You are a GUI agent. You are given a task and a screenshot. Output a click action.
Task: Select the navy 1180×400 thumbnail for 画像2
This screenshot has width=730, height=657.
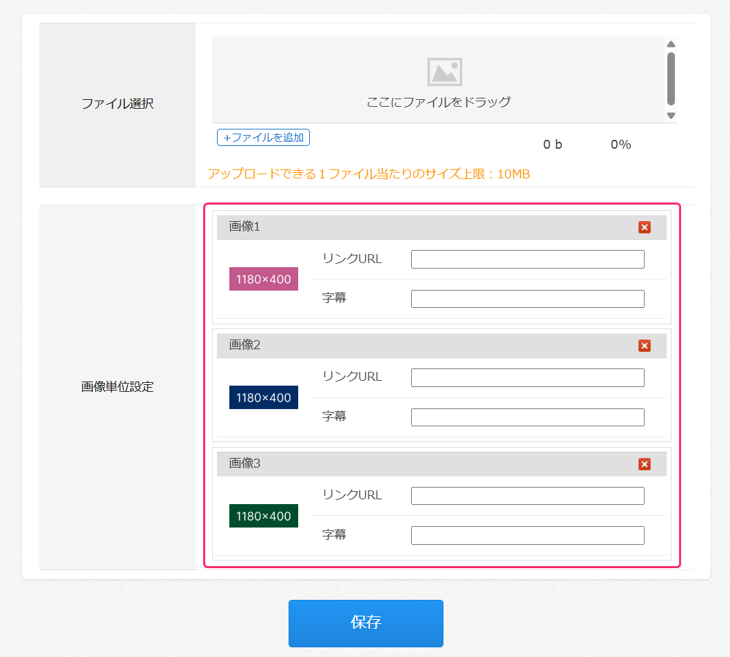[263, 397]
